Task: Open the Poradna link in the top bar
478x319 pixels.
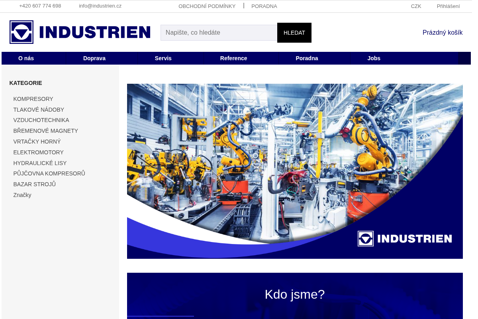Action: coord(264,6)
